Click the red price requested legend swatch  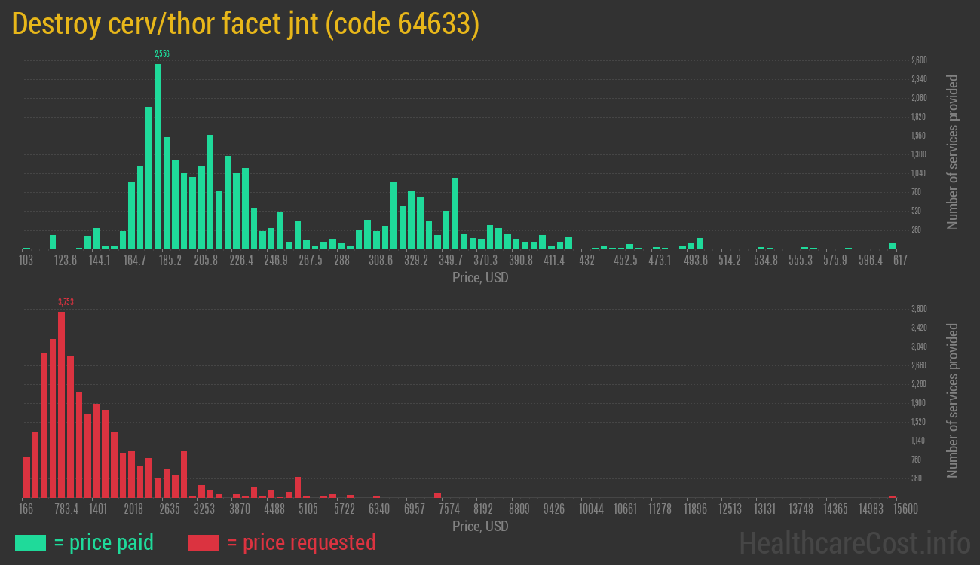pos(204,542)
